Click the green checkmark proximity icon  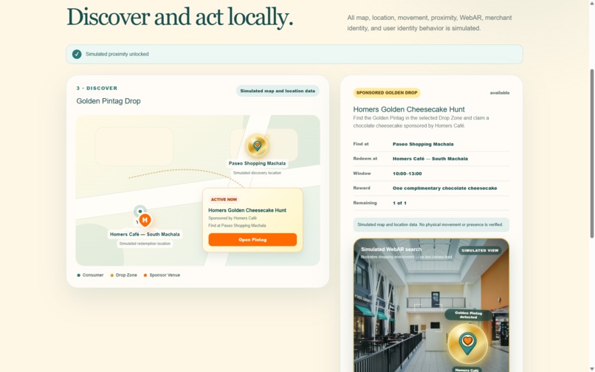click(x=77, y=54)
